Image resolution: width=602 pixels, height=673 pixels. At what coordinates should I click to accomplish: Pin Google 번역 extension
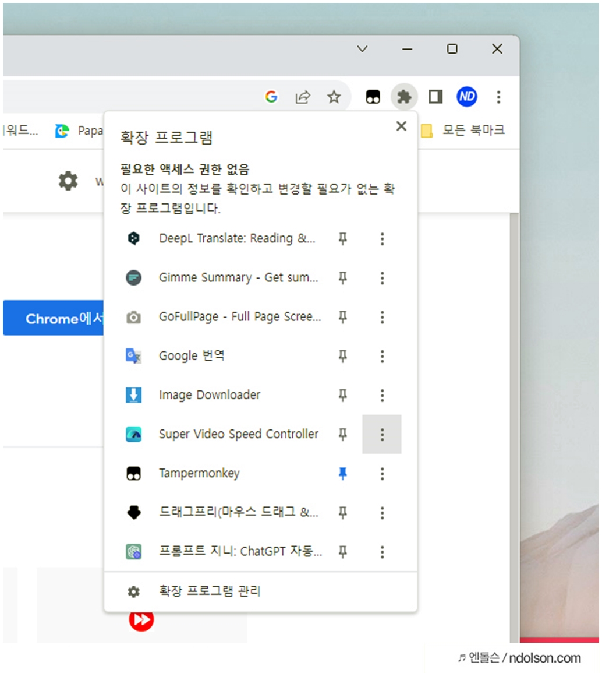click(342, 356)
